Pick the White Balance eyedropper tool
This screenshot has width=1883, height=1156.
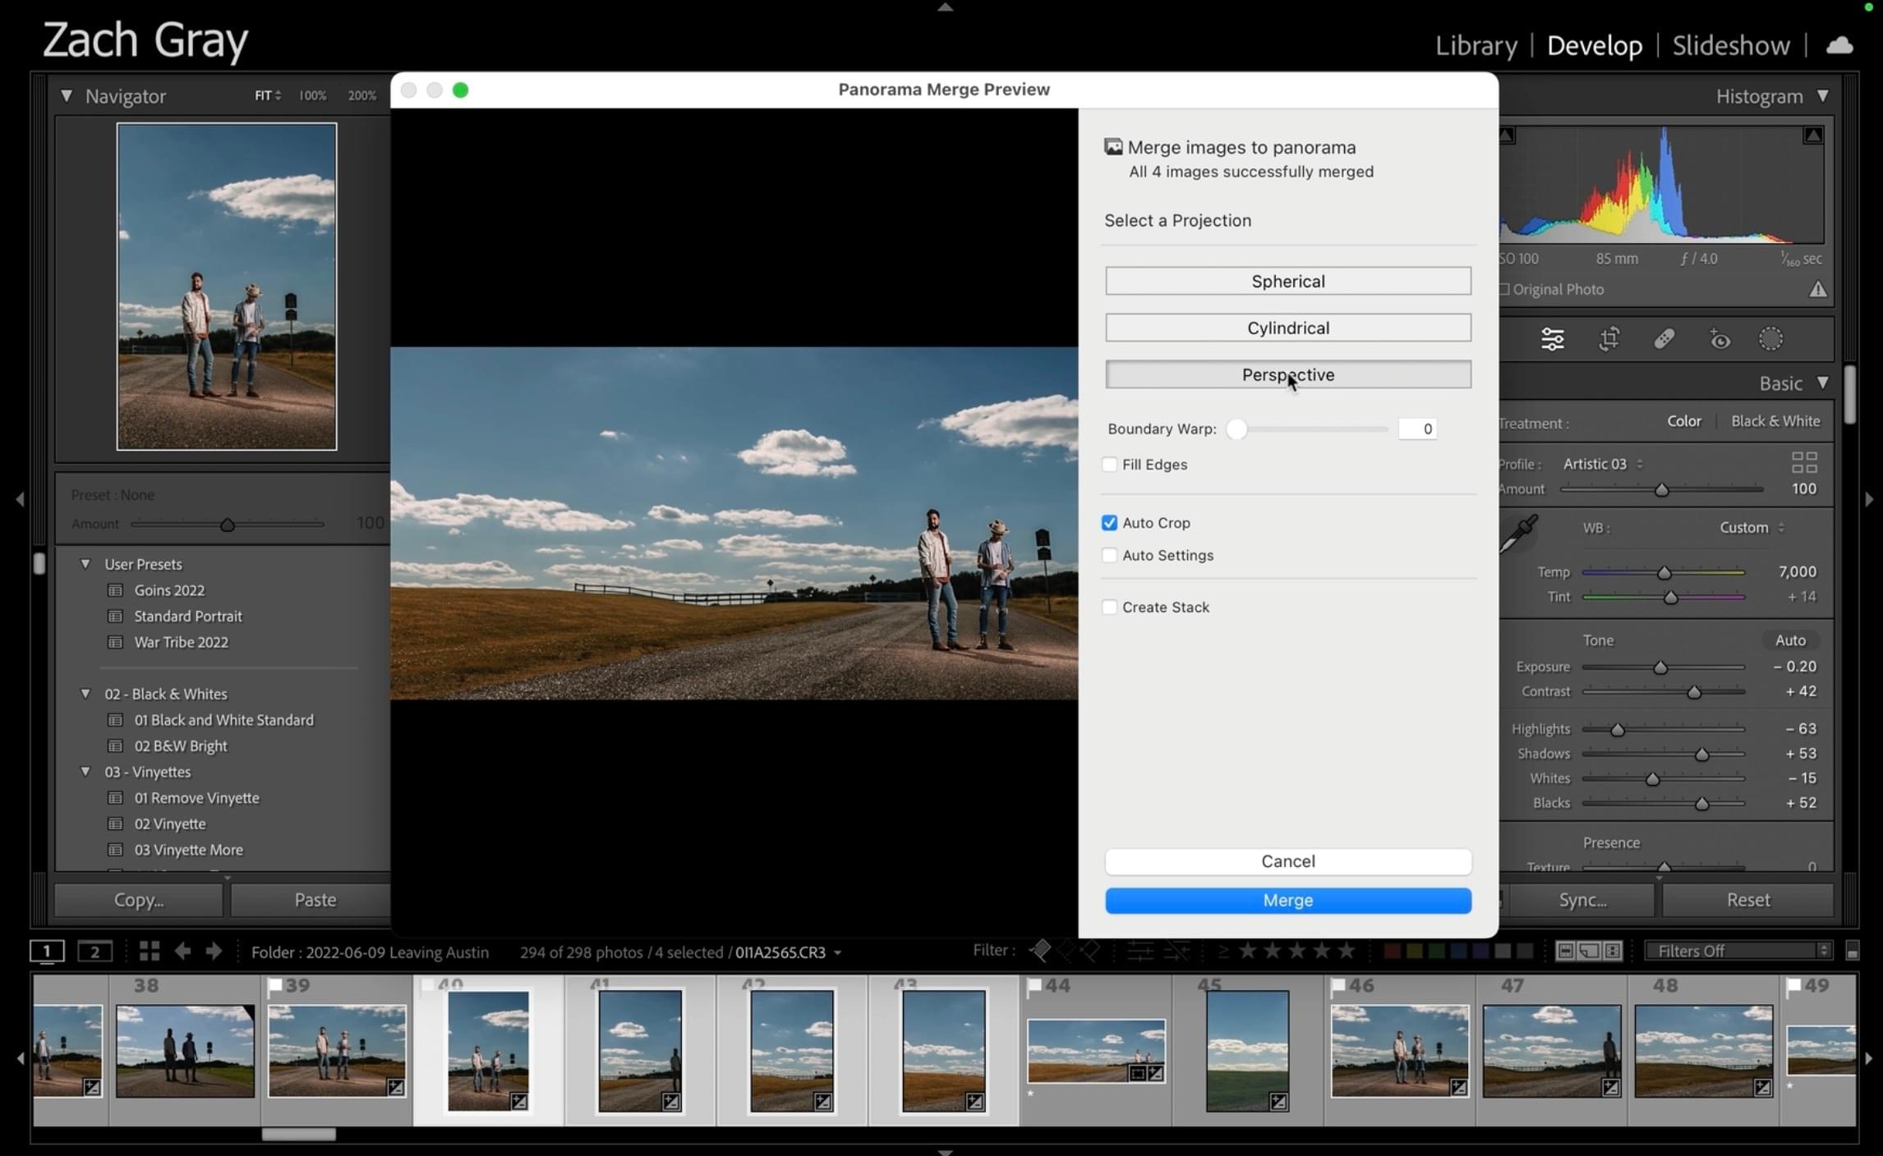(x=1519, y=534)
